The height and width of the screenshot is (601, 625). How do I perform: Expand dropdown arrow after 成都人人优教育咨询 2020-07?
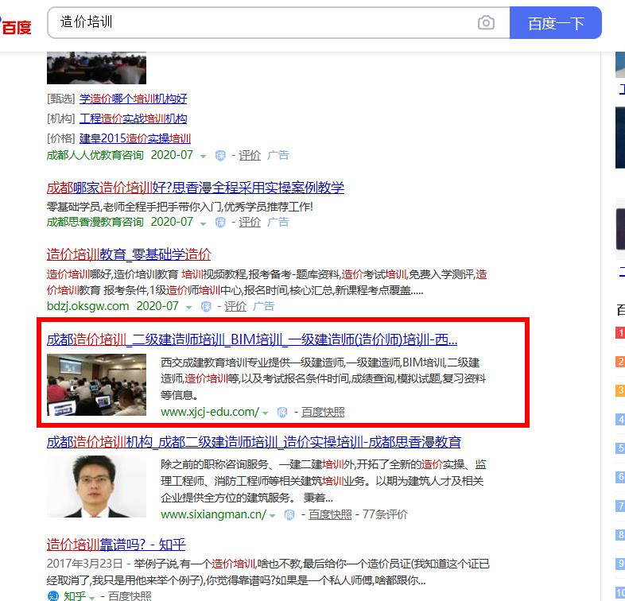tap(204, 157)
